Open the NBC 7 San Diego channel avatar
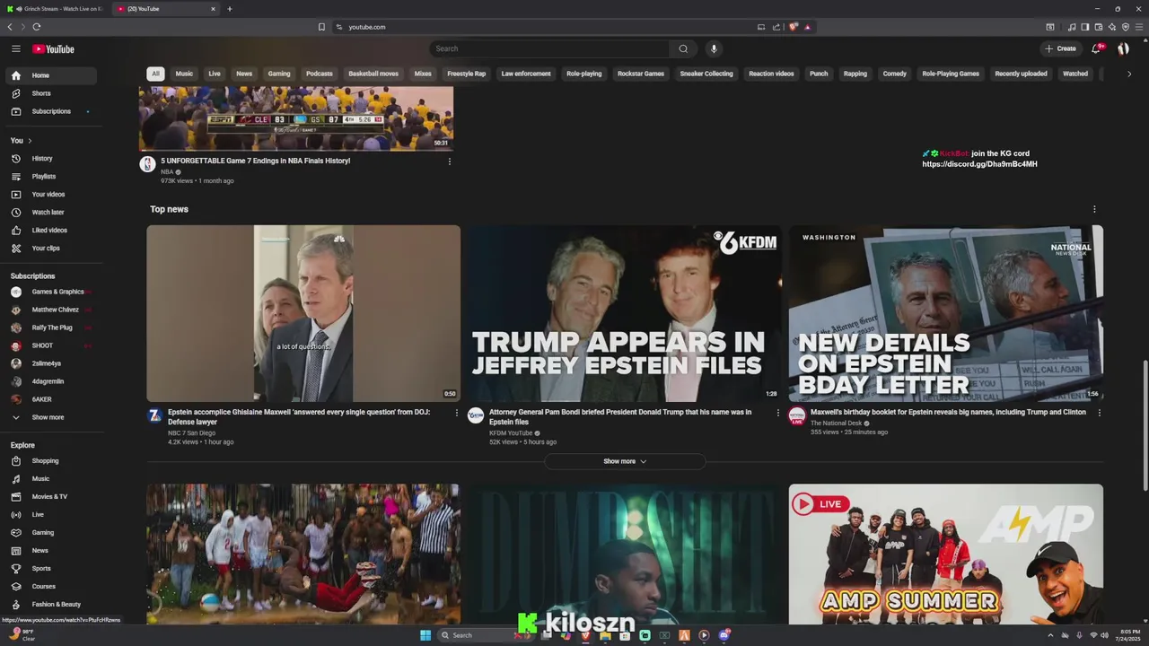1149x646 pixels. 154,415
